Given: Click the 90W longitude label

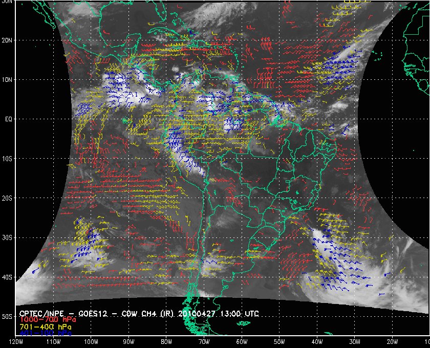Looking at the screenshot, I should coord(128,342).
